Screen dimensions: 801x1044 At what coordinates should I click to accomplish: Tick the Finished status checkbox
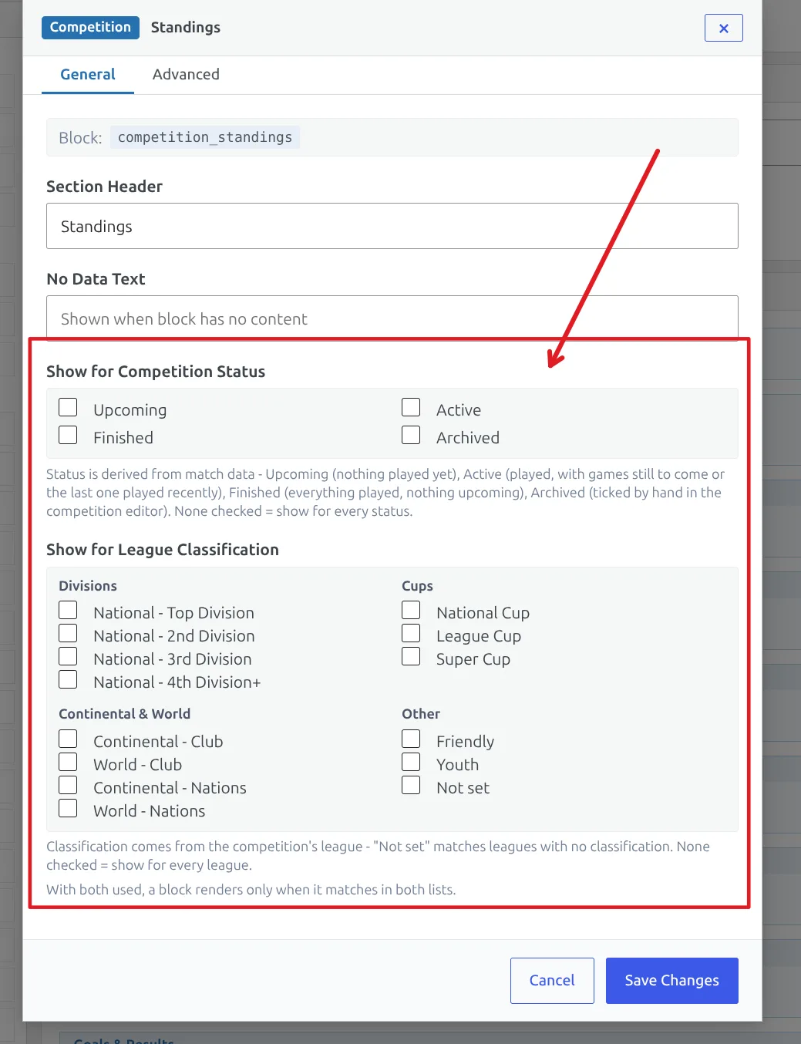point(68,435)
